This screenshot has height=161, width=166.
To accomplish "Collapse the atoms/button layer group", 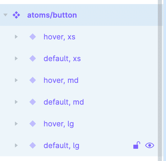I will click(x=5, y=15).
